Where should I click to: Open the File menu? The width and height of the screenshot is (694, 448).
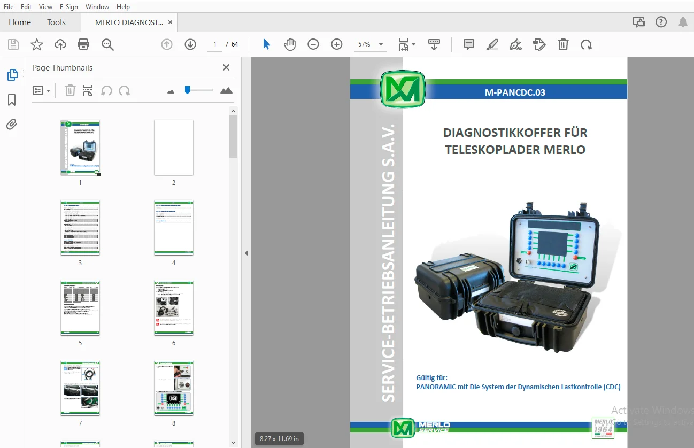9,6
